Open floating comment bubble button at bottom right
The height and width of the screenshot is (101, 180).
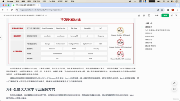[174, 89]
